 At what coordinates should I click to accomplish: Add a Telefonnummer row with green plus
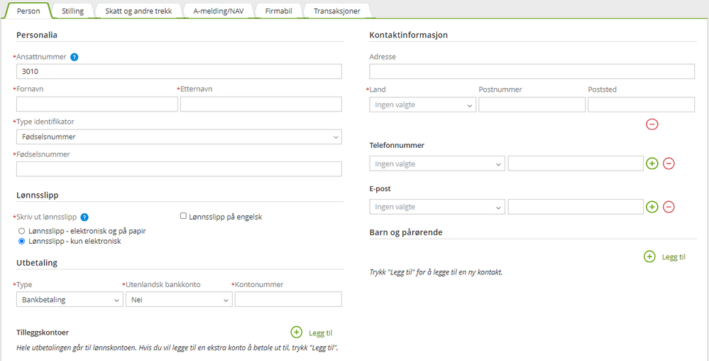[652, 163]
